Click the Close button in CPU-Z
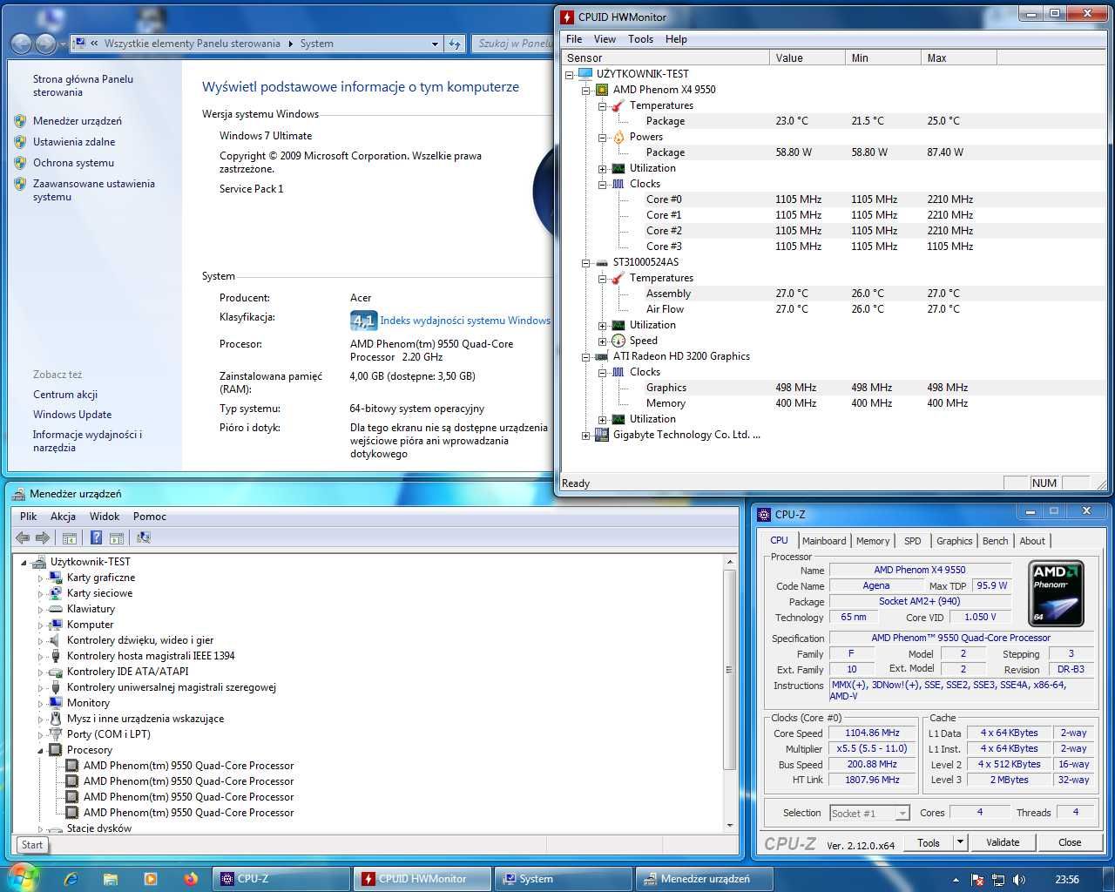The height and width of the screenshot is (892, 1115). pos(1070,842)
